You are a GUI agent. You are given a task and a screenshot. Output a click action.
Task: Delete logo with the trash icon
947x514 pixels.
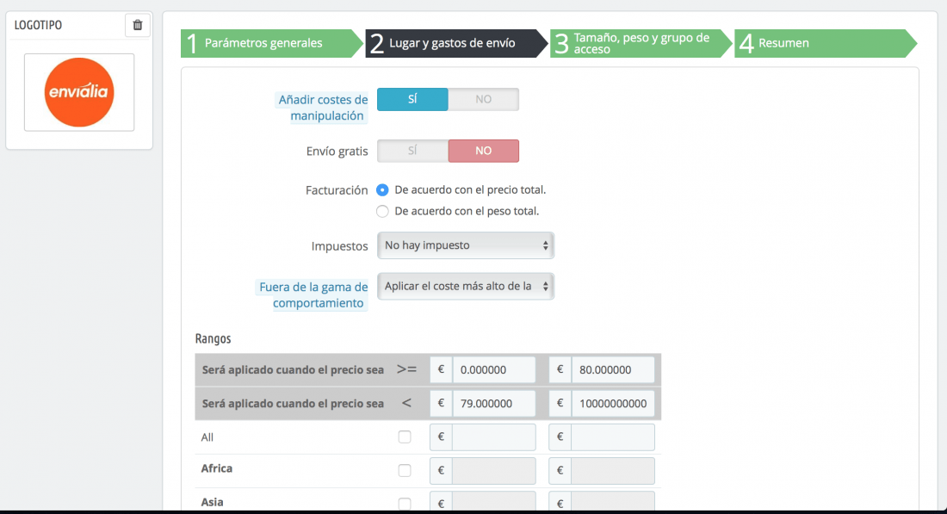tap(137, 25)
